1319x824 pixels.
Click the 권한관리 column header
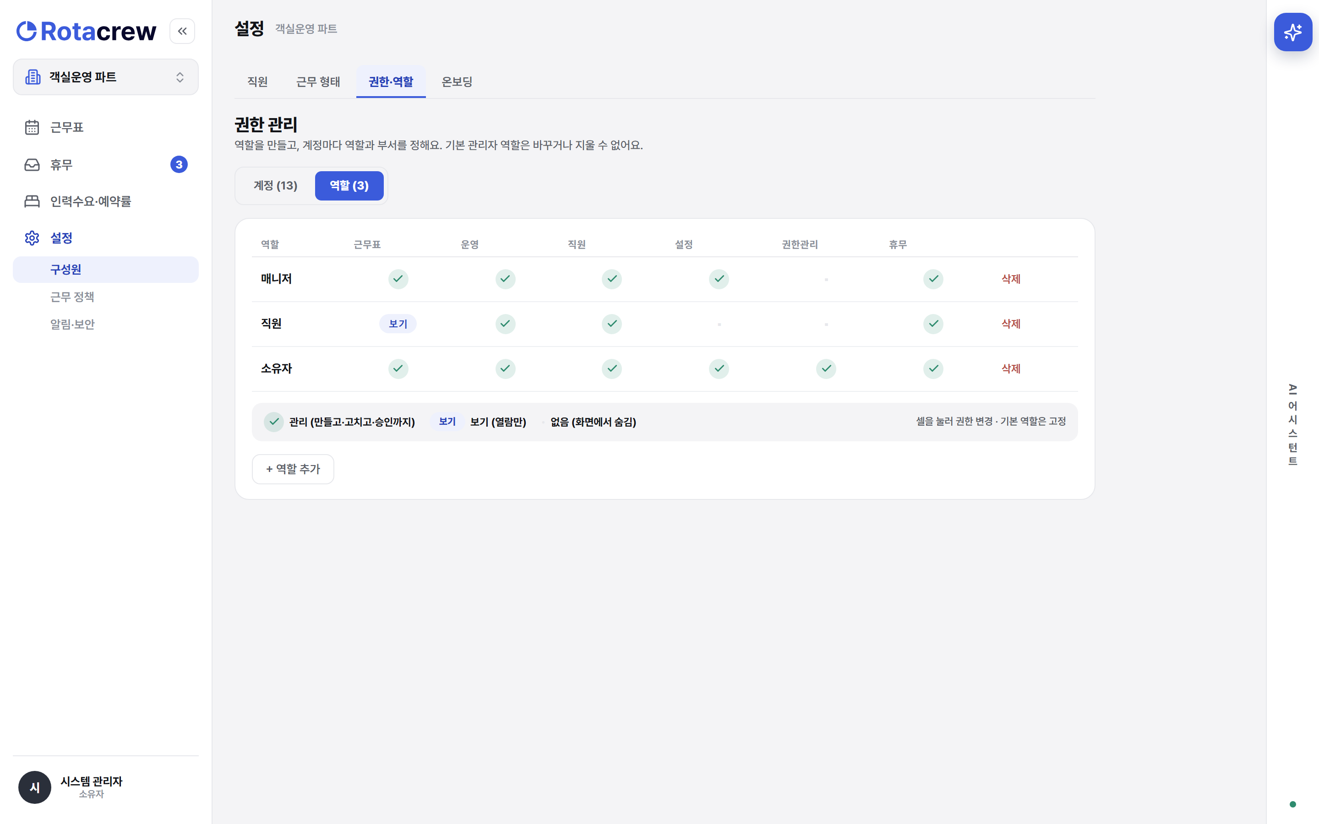pyautogui.click(x=800, y=245)
